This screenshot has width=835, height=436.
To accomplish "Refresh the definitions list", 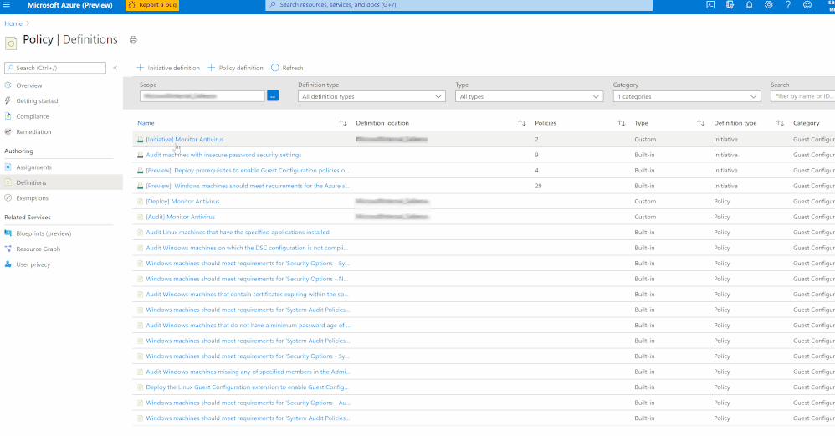I will point(287,68).
